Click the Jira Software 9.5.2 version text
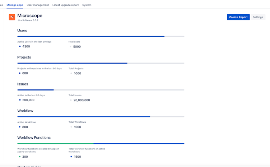Viewport: 270px width, 167px height. [x=28, y=20]
